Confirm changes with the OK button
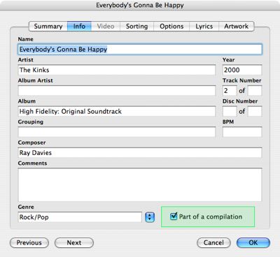The image size is (280, 257). 253,243
